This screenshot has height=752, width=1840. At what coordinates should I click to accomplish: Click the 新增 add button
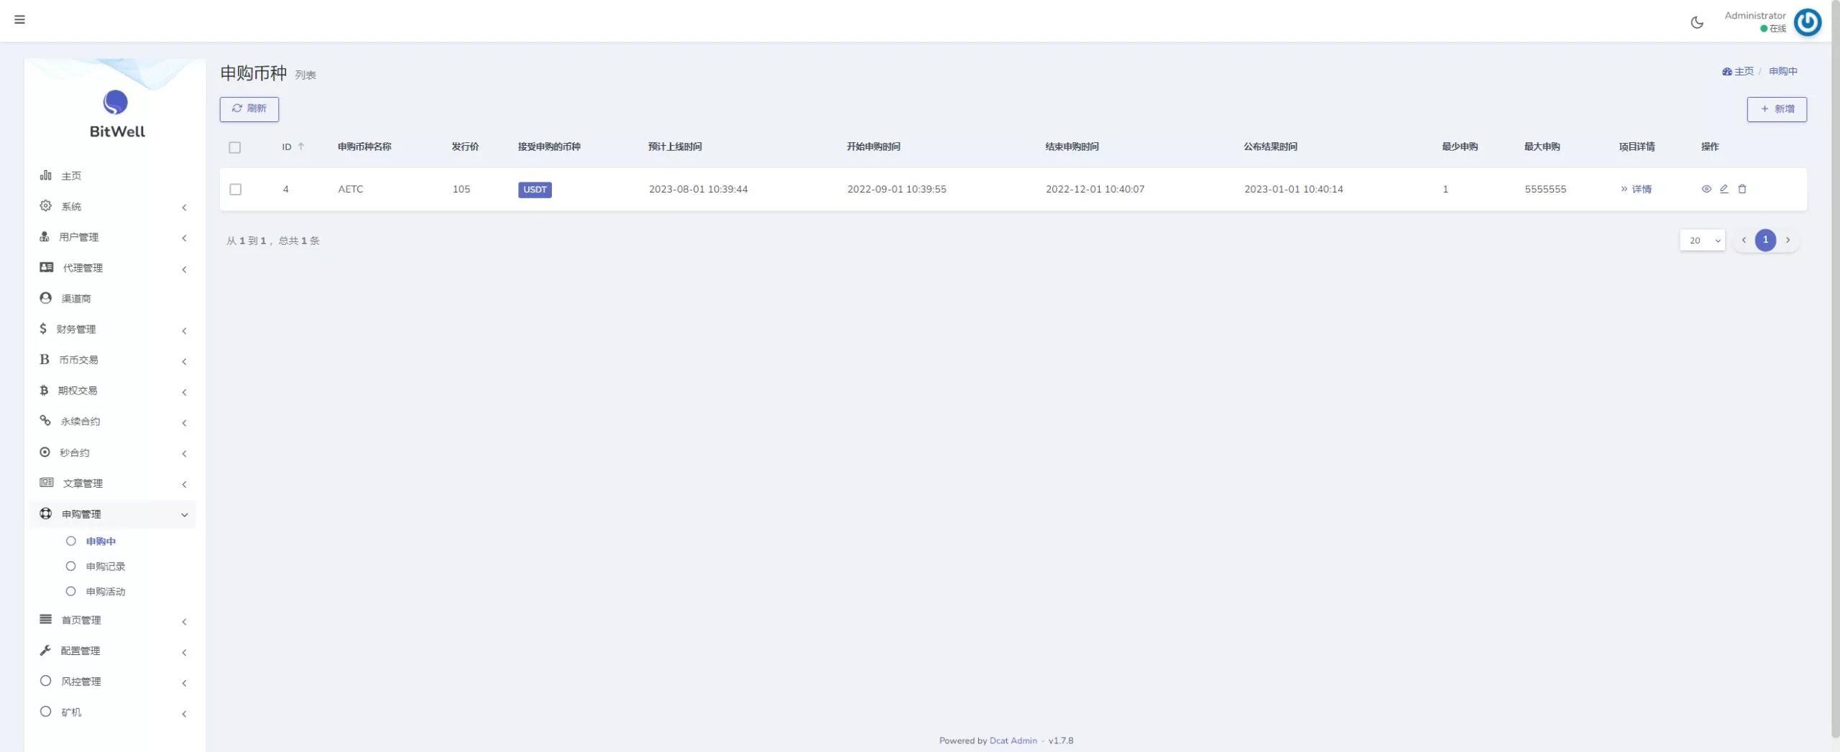click(x=1776, y=109)
